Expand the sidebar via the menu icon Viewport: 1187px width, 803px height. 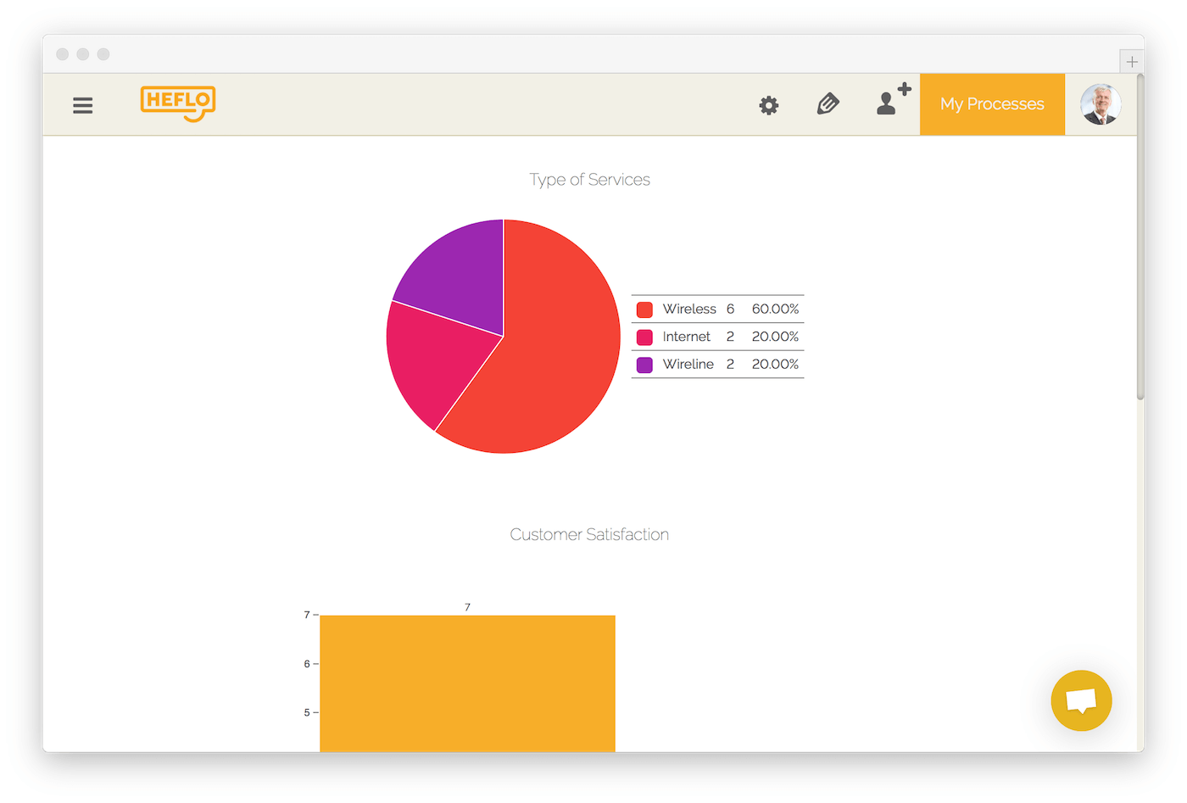coord(82,105)
